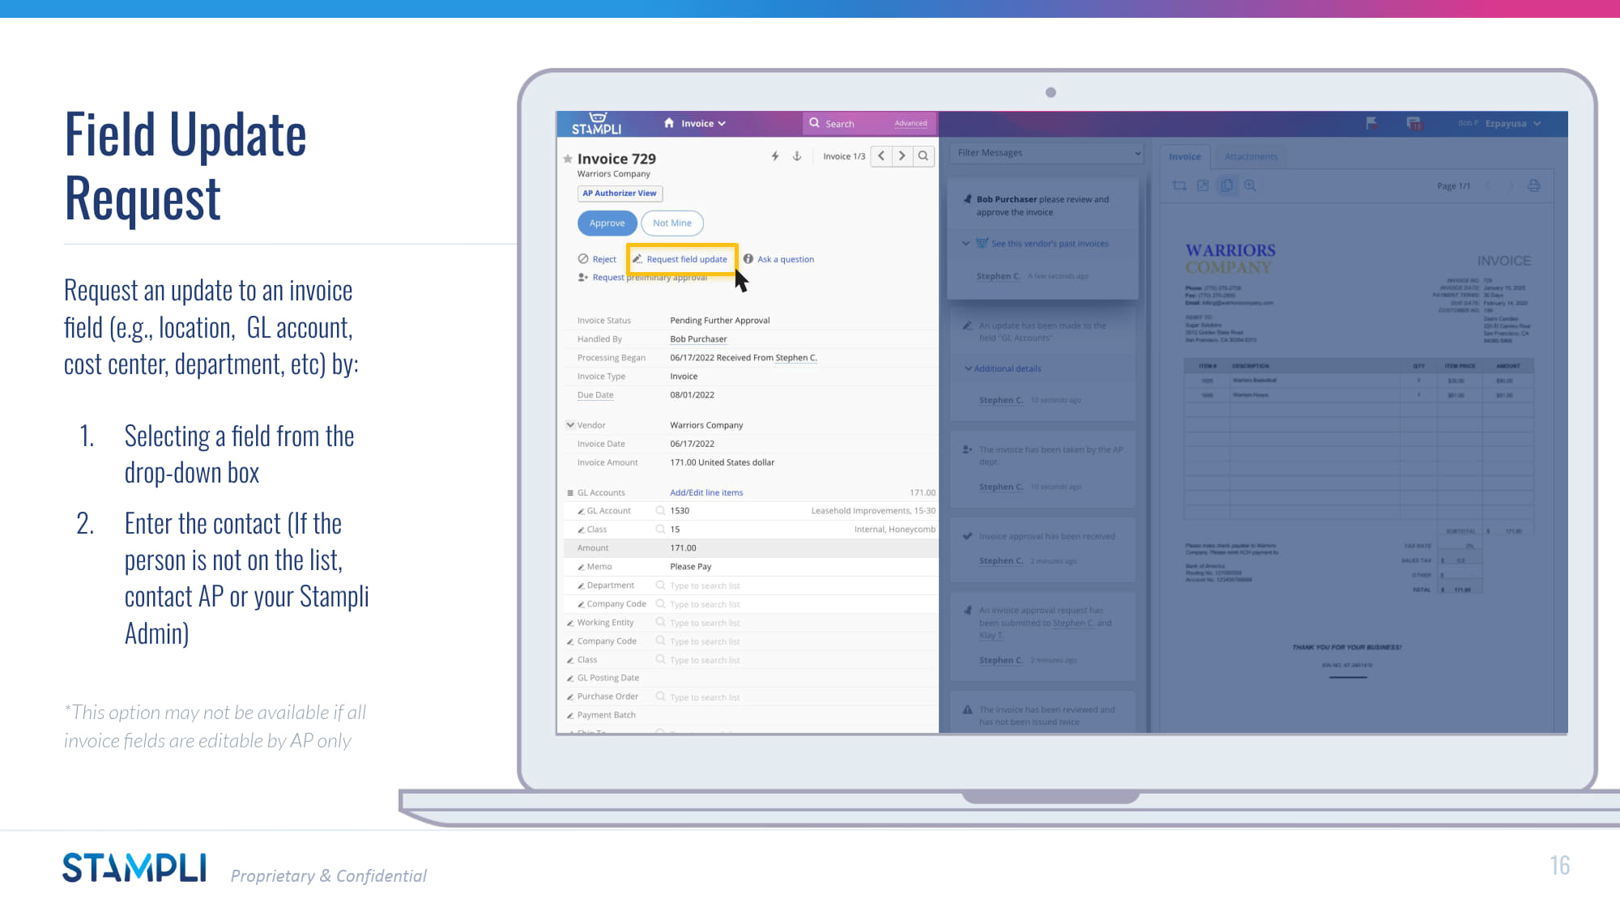Click Add/Edit line items link
The width and height of the screenshot is (1620, 911).
(x=706, y=492)
